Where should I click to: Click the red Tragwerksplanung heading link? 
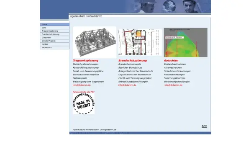86,61
